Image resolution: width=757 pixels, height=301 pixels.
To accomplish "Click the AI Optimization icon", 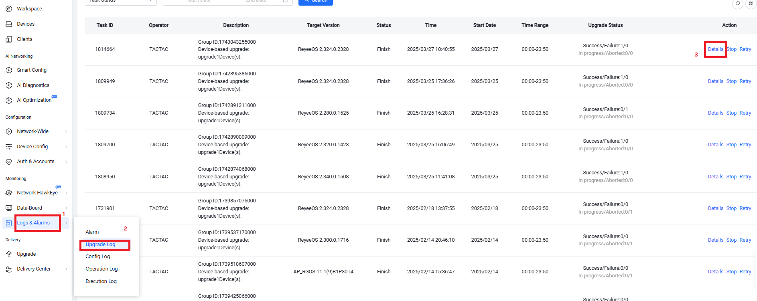I will pyautogui.click(x=9, y=101).
